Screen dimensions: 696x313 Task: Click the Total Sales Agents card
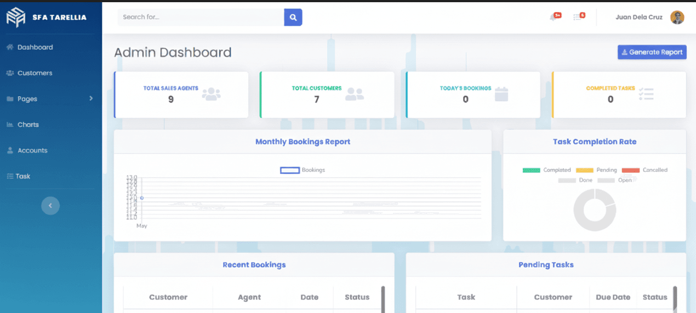(181, 95)
